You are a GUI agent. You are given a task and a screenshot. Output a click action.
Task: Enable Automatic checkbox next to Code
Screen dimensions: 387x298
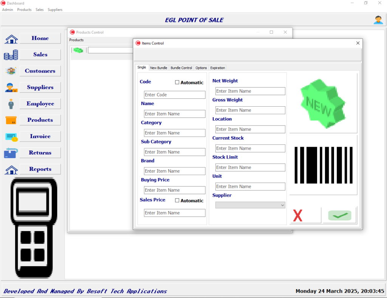(x=177, y=82)
